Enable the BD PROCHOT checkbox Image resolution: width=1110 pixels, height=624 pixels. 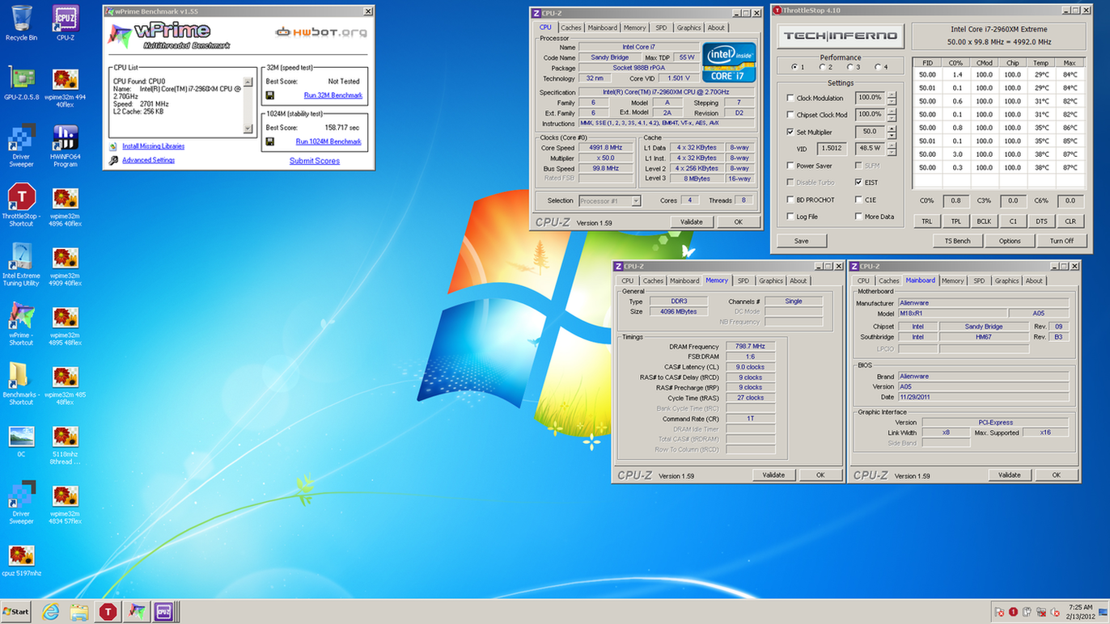pyautogui.click(x=790, y=200)
